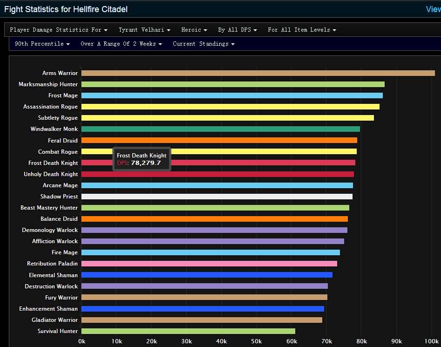Click the Enhancement Shaman bar
The height and width of the screenshot is (347, 441).
tap(203, 309)
